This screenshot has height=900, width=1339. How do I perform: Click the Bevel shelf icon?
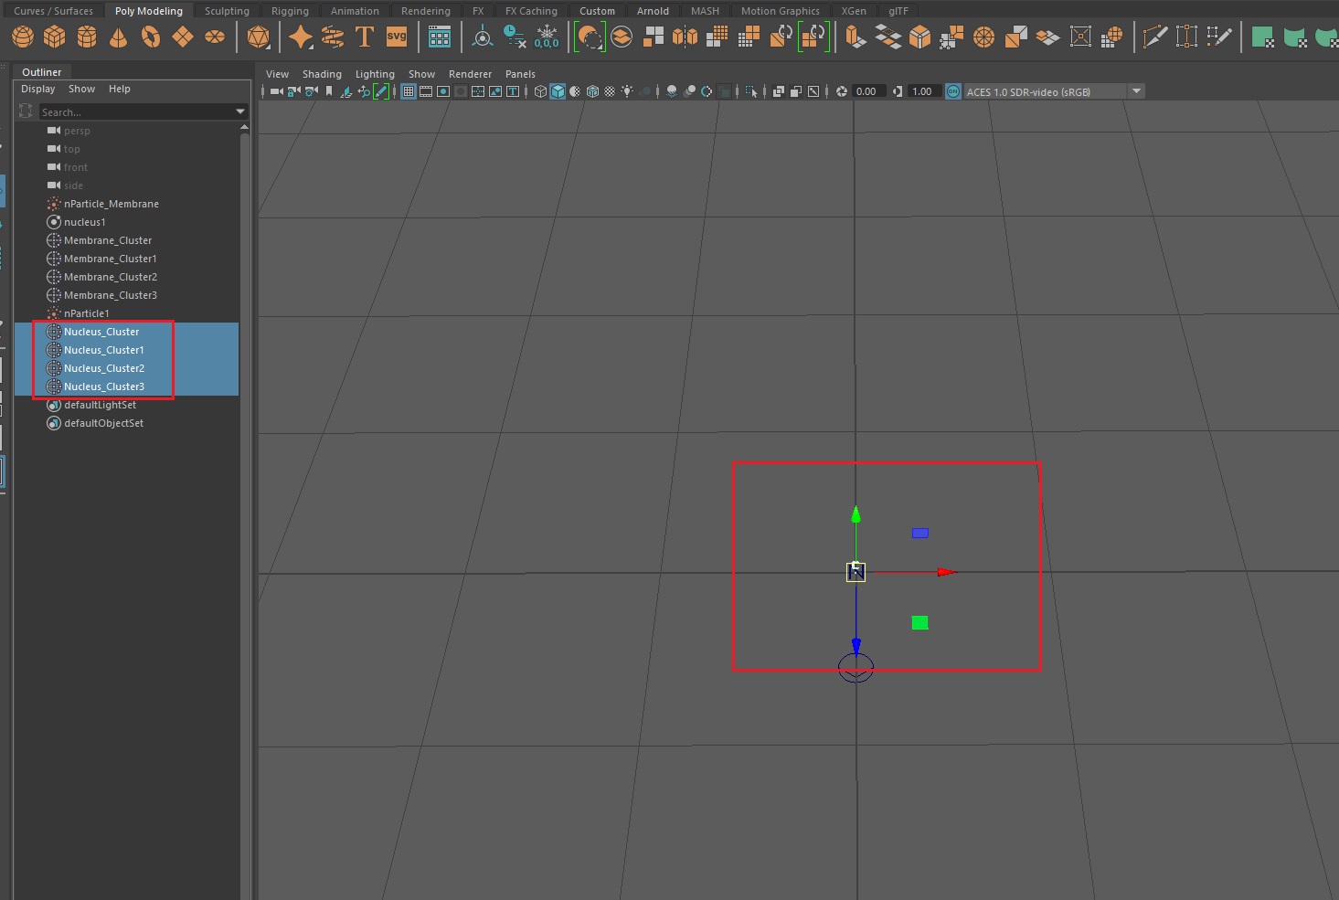pyautogui.click(x=920, y=37)
